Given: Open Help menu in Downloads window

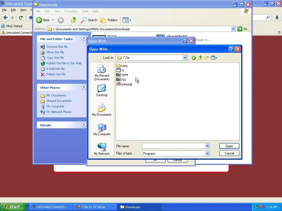Looking at the screenshot, I should click(x=96, y=11).
